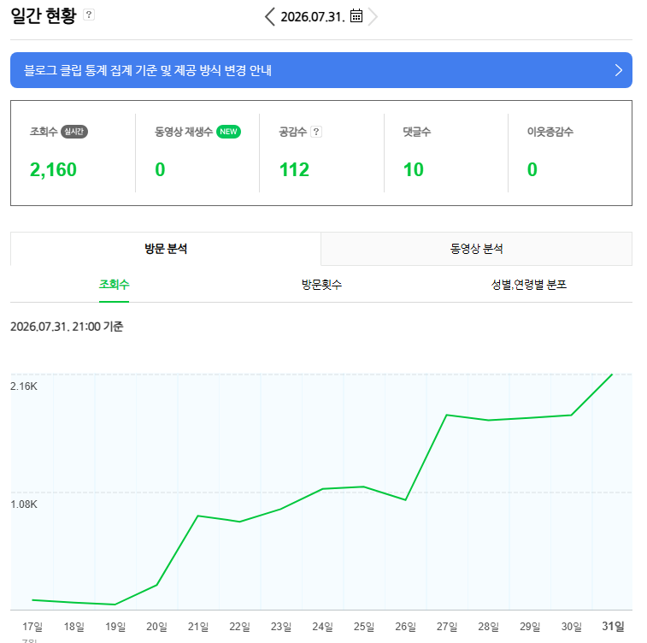Image resolution: width=647 pixels, height=643 pixels.
Task: Click the 실시간 badge beside 조회수
Action: click(x=74, y=132)
